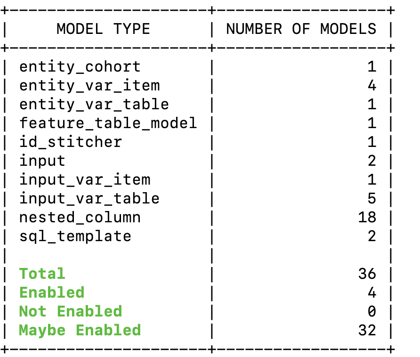This screenshot has height=357, width=420.
Task: Click the feature_table_model entry
Action: [108, 123]
